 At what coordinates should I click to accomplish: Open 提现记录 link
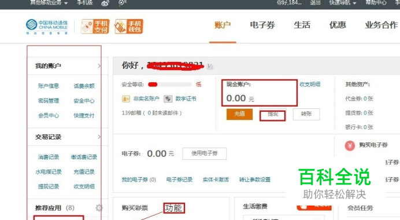click(49, 186)
